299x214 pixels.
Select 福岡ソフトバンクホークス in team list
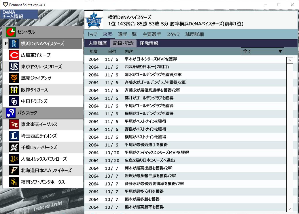[43, 182]
